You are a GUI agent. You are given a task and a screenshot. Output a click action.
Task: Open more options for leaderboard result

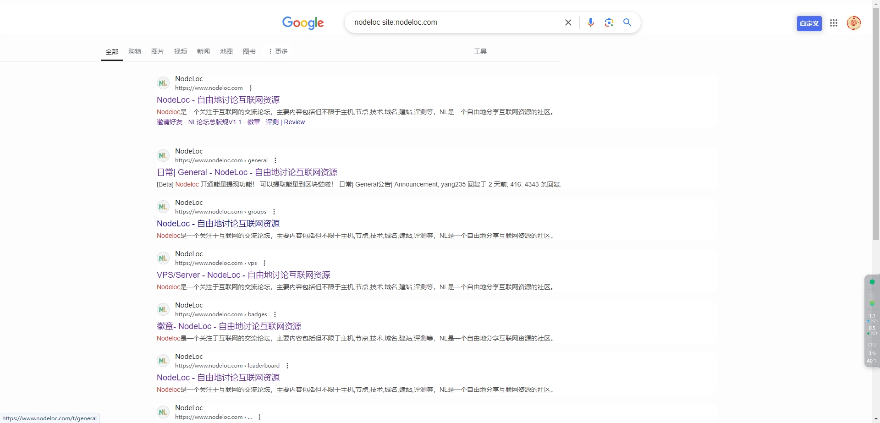coord(287,366)
